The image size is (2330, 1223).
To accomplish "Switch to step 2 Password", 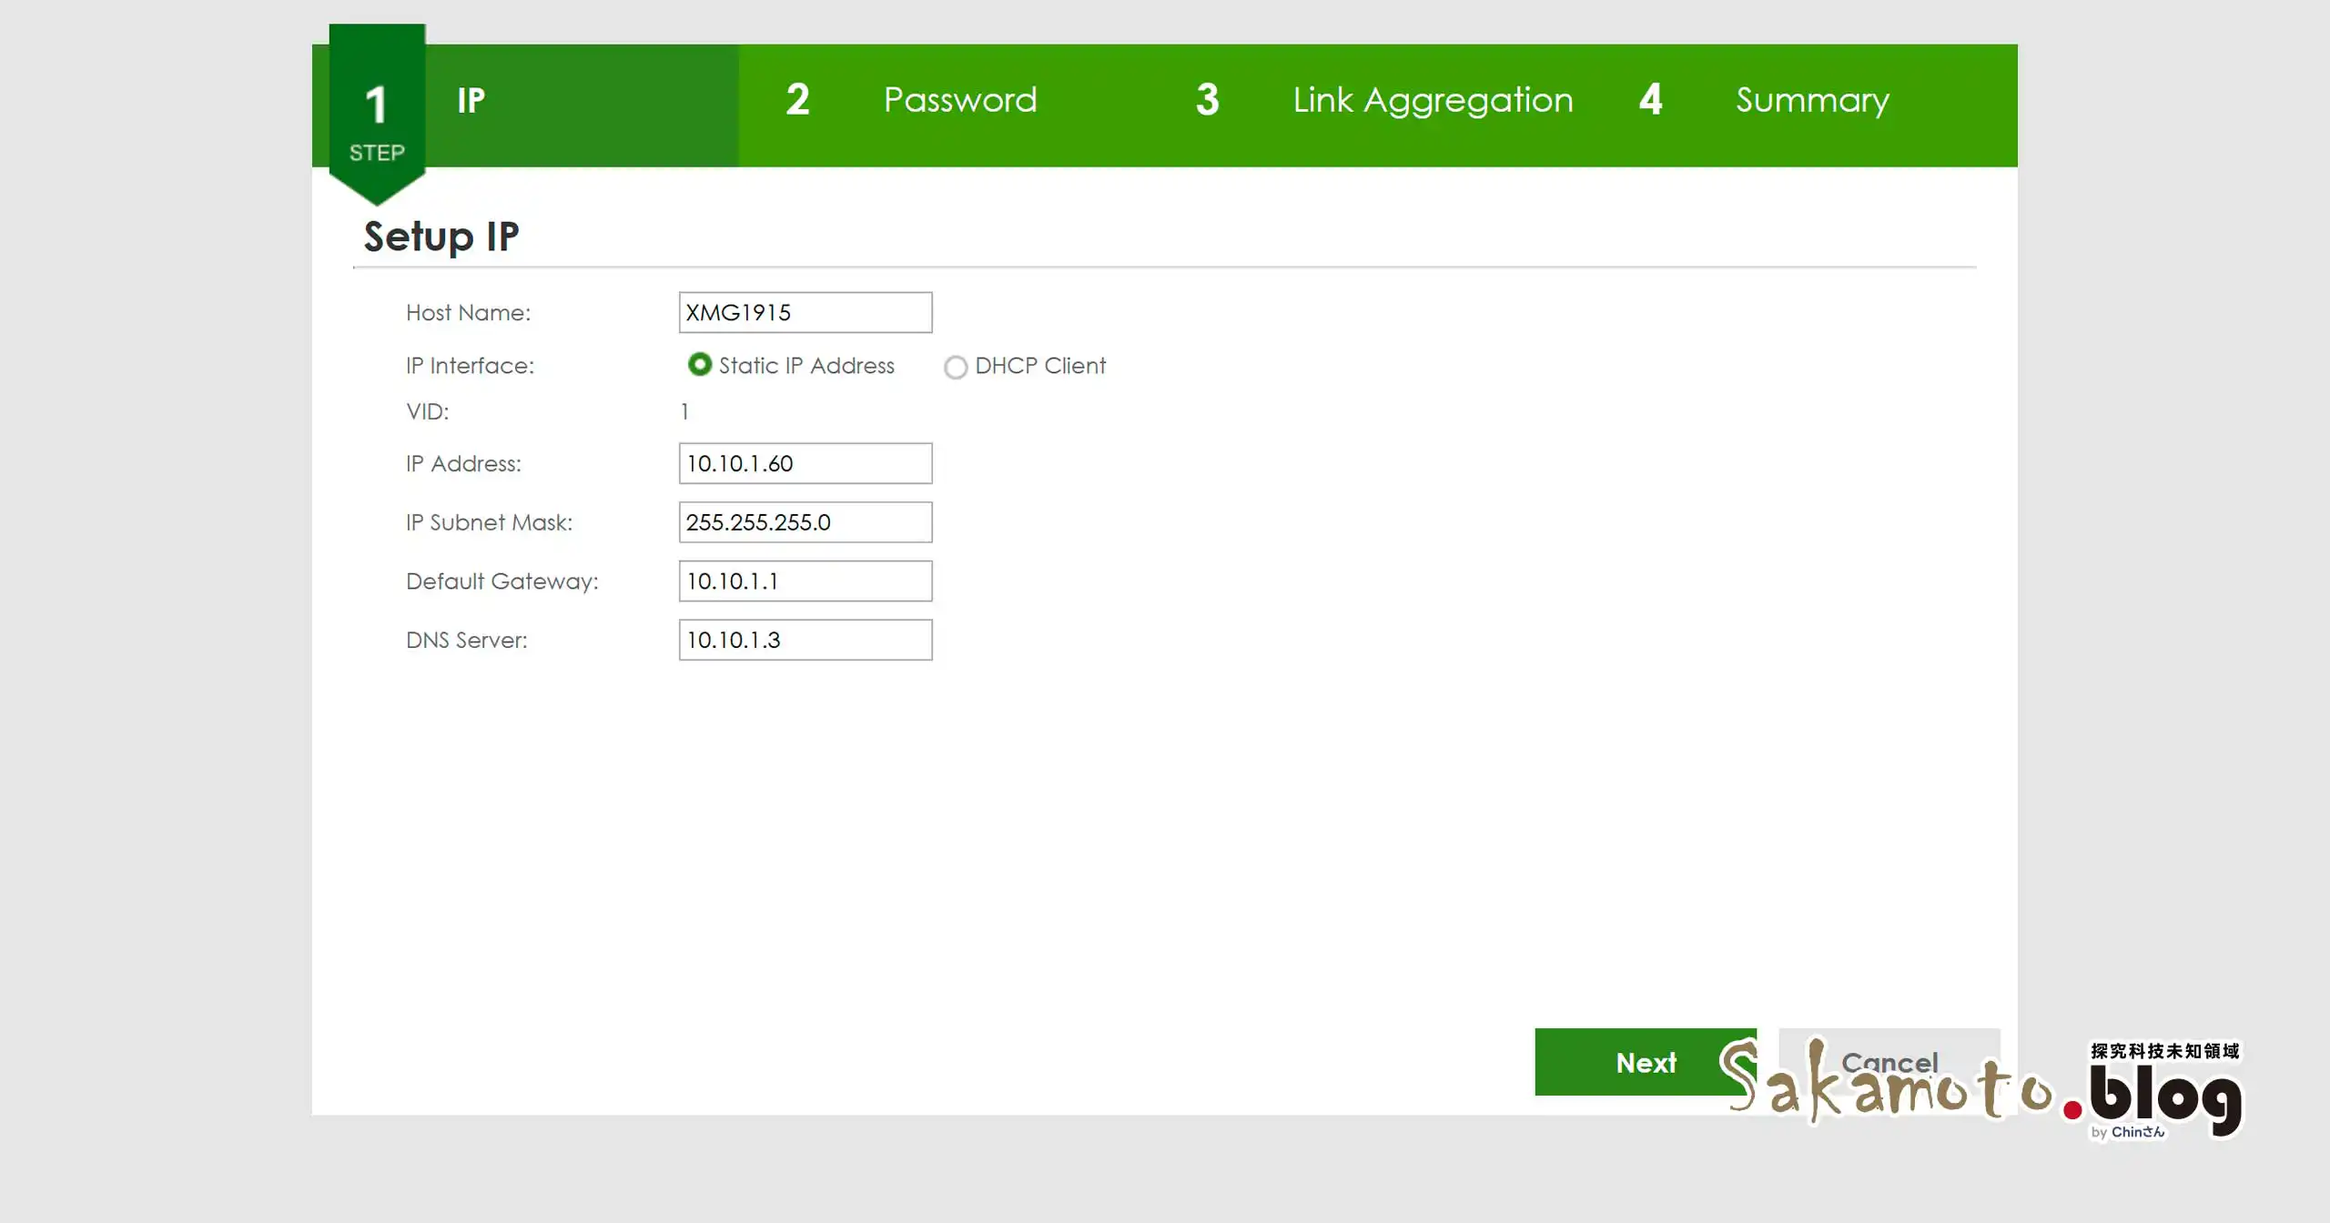I will pyautogui.click(x=959, y=100).
